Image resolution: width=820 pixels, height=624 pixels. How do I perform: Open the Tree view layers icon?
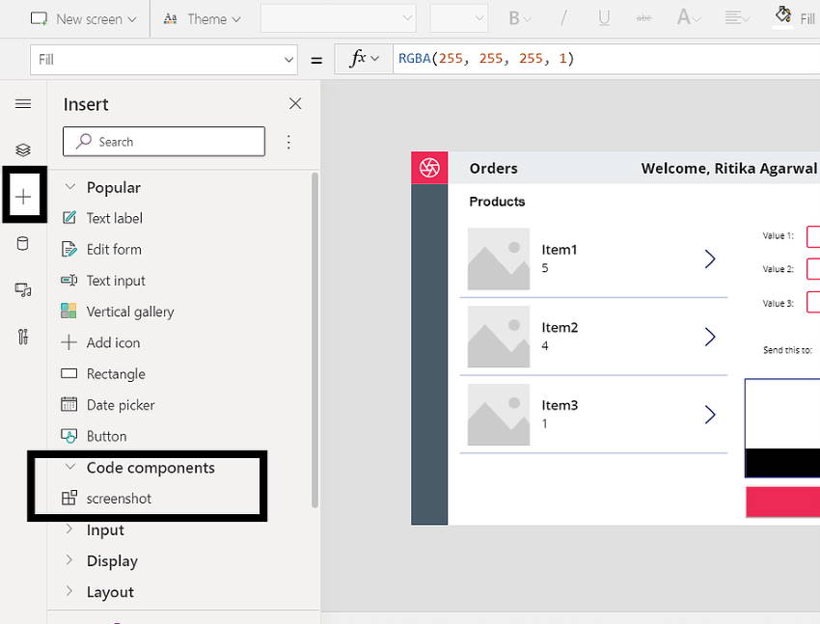(x=23, y=150)
